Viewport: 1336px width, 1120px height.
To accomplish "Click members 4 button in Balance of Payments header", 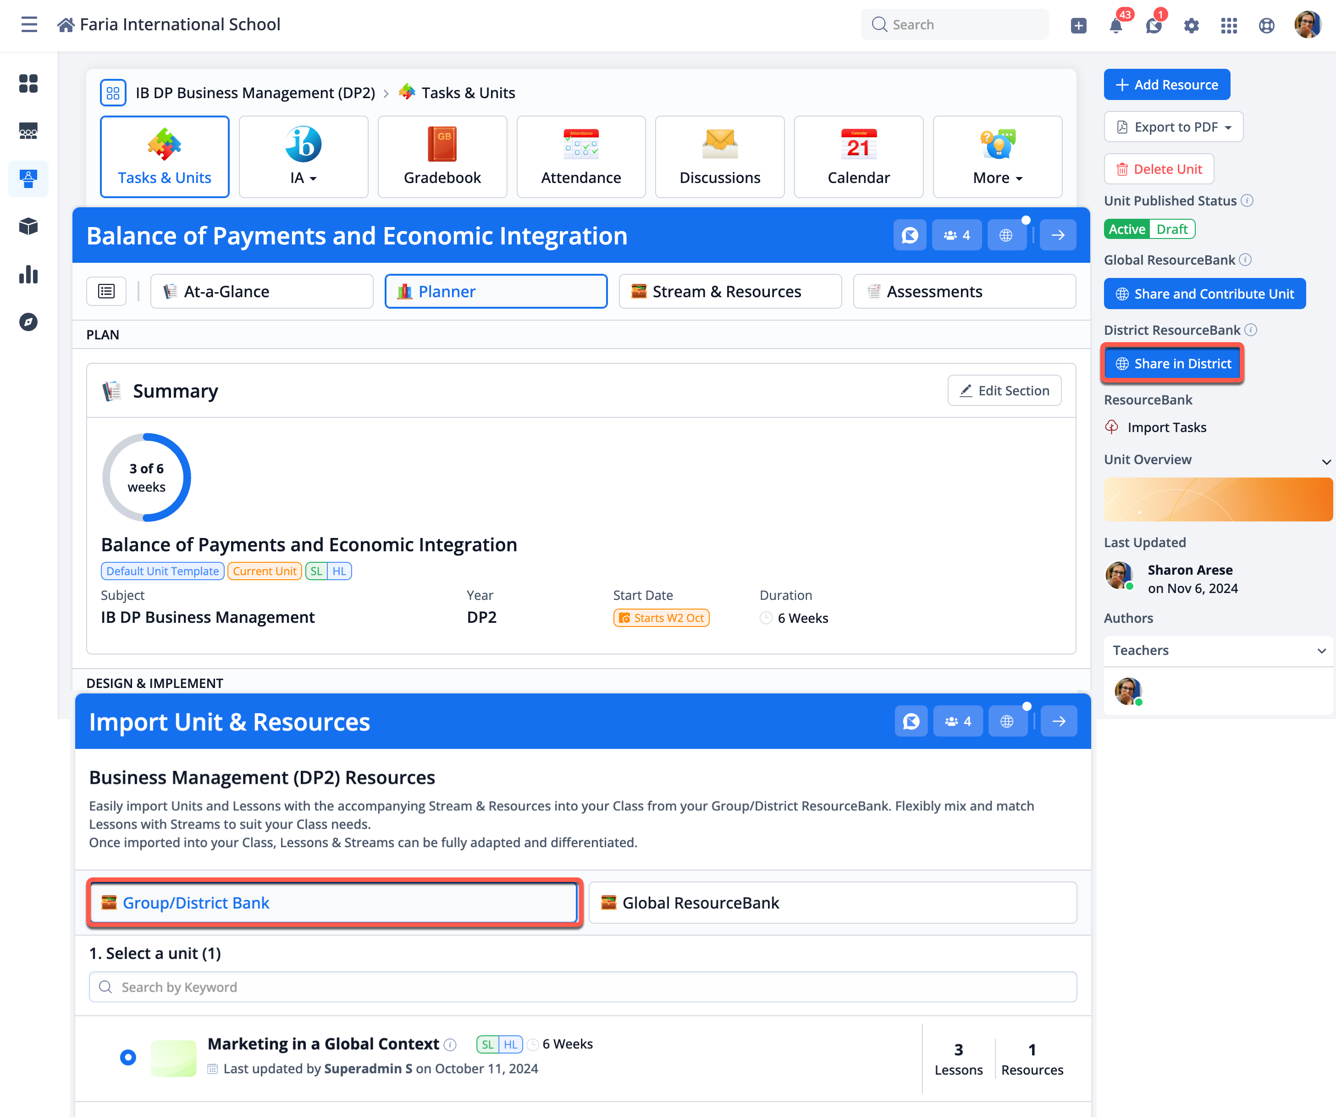I will tap(957, 235).
